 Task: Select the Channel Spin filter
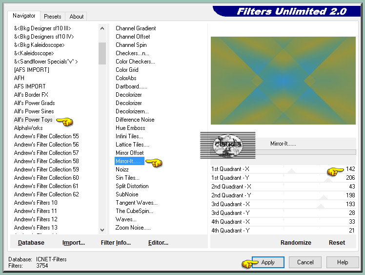coord(131,45)
